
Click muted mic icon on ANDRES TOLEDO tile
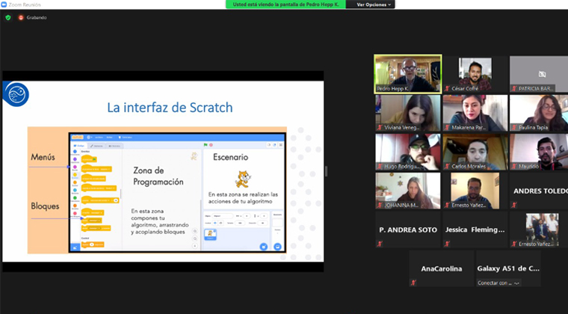514,205
